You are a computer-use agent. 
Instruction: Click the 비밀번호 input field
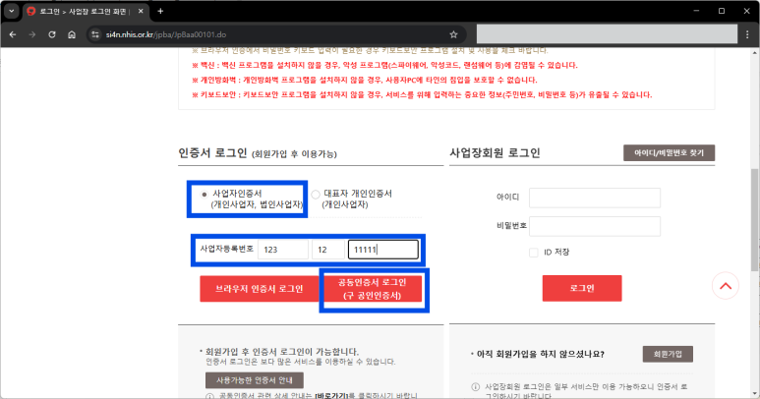click(595, 227)
